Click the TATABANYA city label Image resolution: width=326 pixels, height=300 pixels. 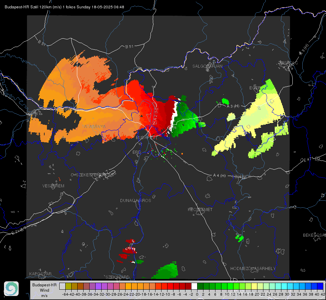click(x=94, y=126)
